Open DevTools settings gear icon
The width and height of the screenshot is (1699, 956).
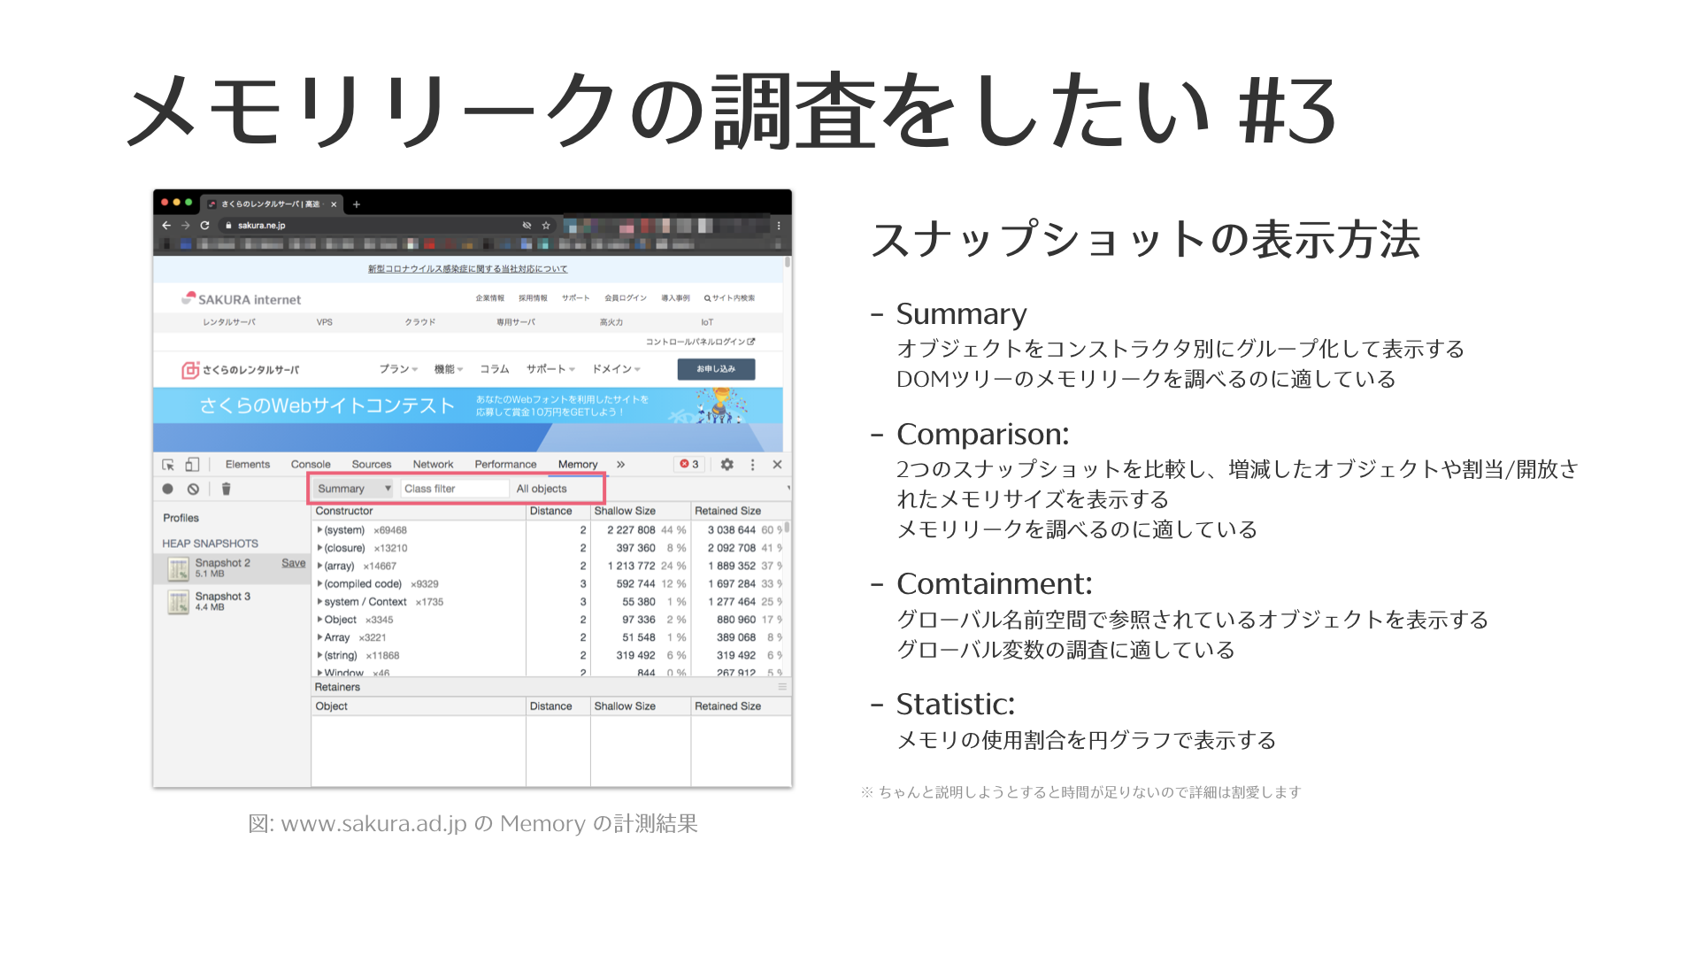tap(726, 465)
